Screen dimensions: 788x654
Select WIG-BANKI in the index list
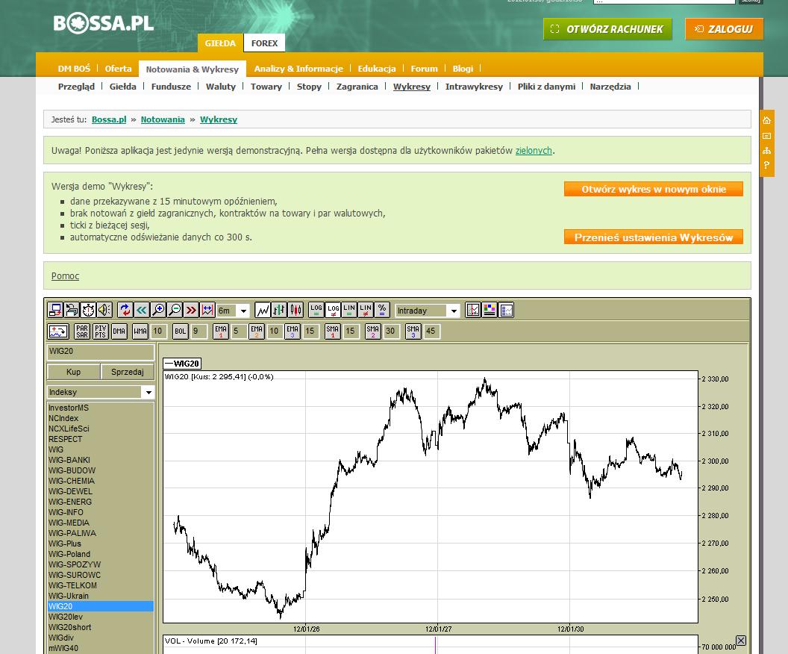[x=101, y=460]
